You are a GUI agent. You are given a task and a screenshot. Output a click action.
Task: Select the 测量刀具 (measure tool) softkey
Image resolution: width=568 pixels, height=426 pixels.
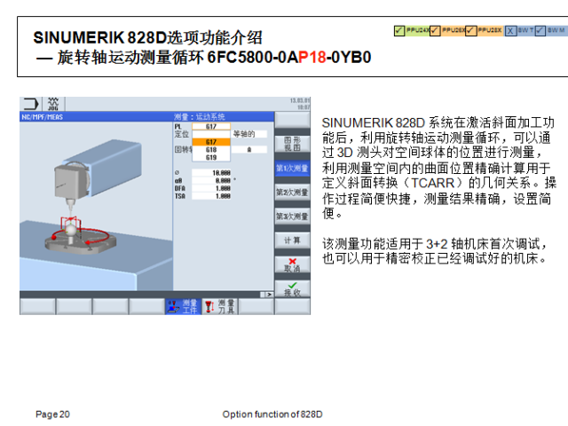[219, 306]
